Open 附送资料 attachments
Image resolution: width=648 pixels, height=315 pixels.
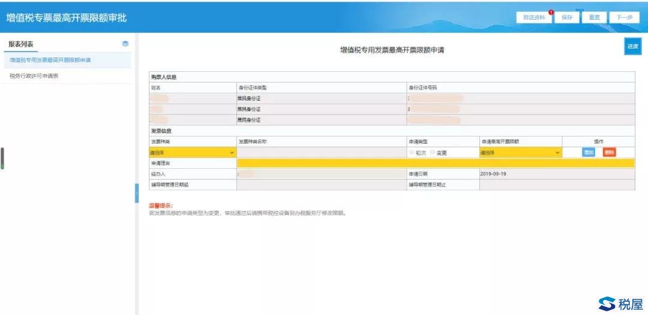pos(533,17)
